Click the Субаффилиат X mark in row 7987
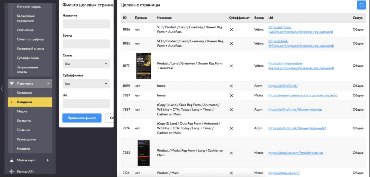 pyautogui.click(x=231, y=95)
